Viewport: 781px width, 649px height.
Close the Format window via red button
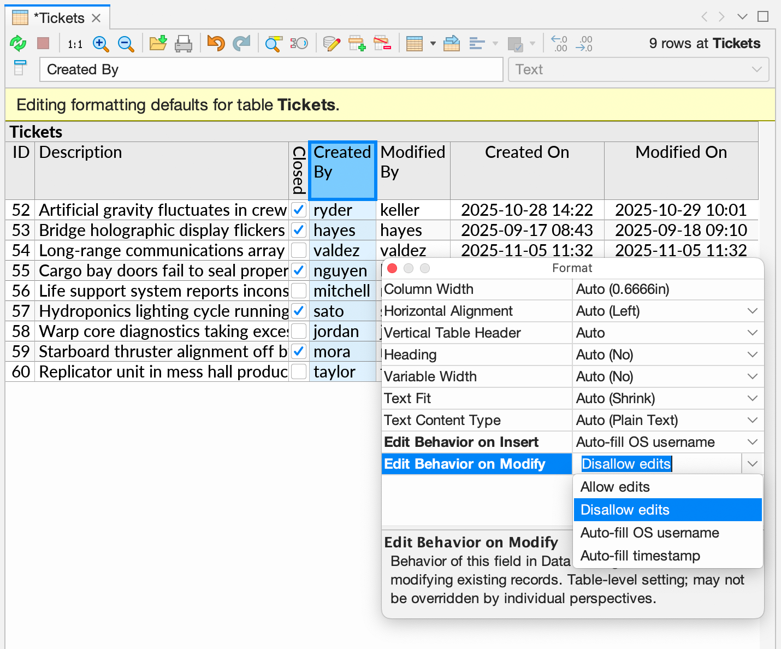[392, 268]
